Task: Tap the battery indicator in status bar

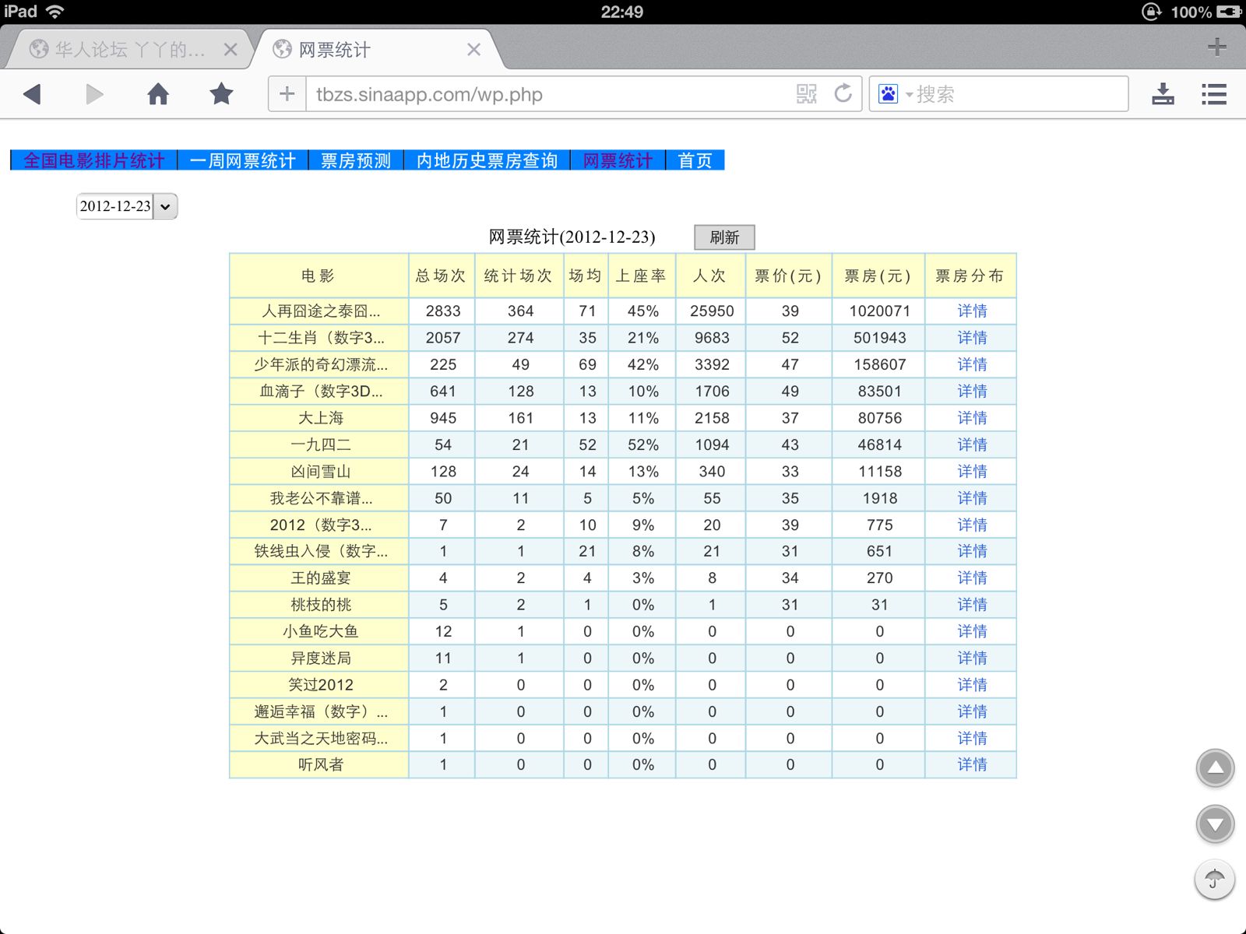Action: 1229,12
